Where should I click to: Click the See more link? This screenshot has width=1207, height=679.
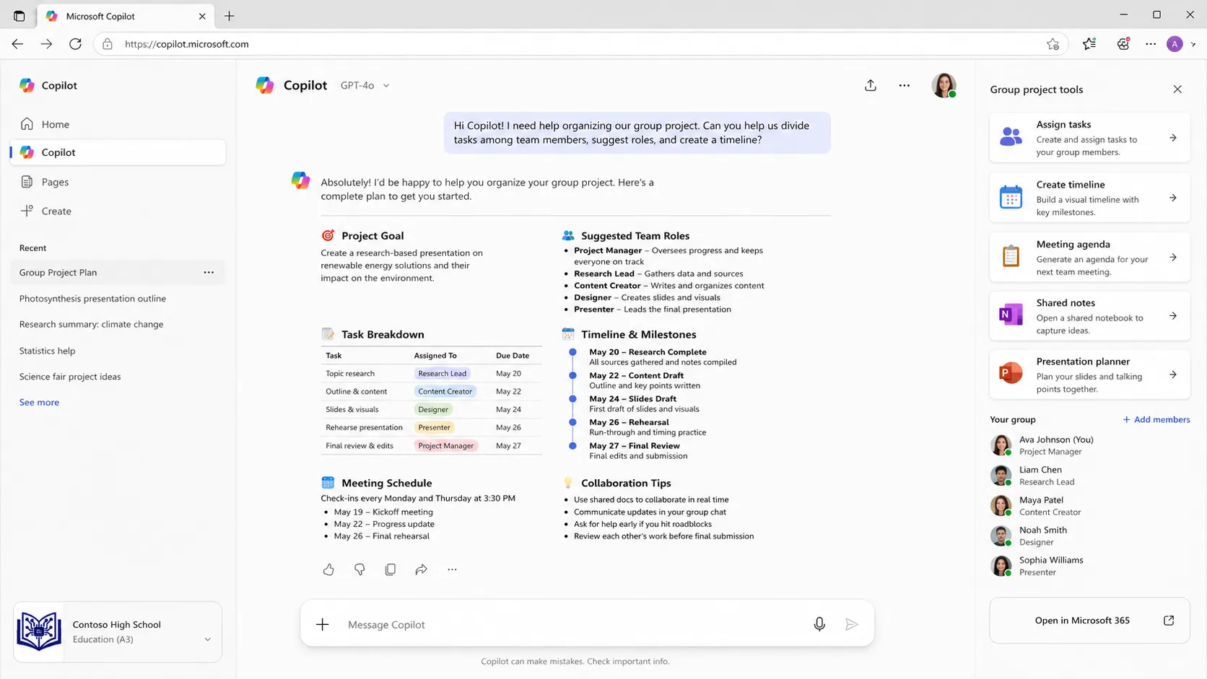tap(39, 403)
